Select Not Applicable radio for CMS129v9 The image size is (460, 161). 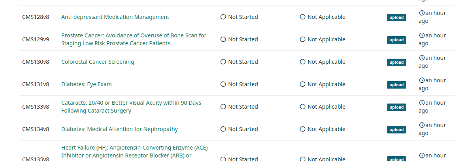tap(302, 39)
